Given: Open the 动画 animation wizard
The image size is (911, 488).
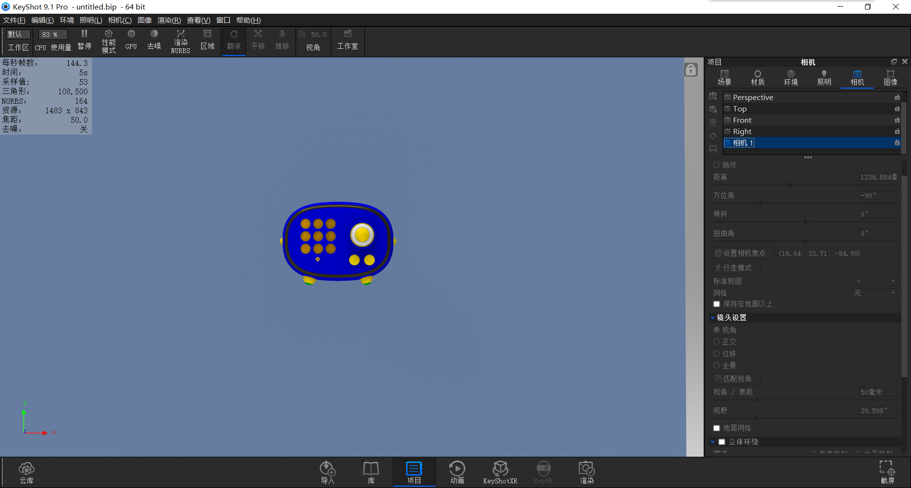Looking at the screenshot, I should [x=456, y=471].
